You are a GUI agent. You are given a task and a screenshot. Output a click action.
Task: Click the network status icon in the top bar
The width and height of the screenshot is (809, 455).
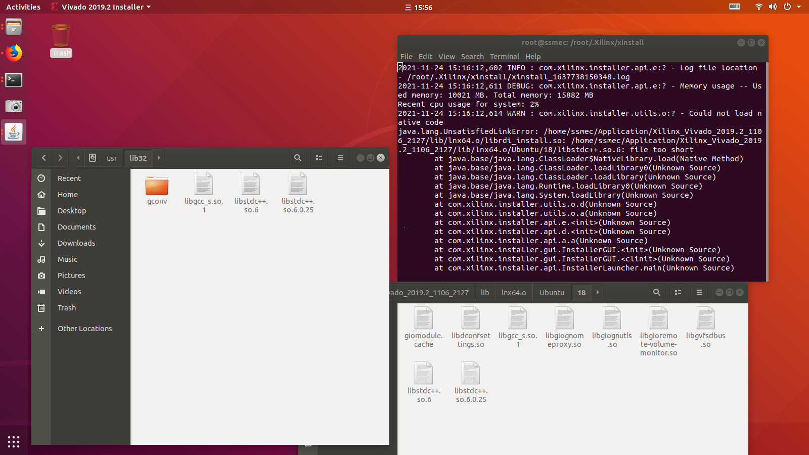click(x=758, y=7)
